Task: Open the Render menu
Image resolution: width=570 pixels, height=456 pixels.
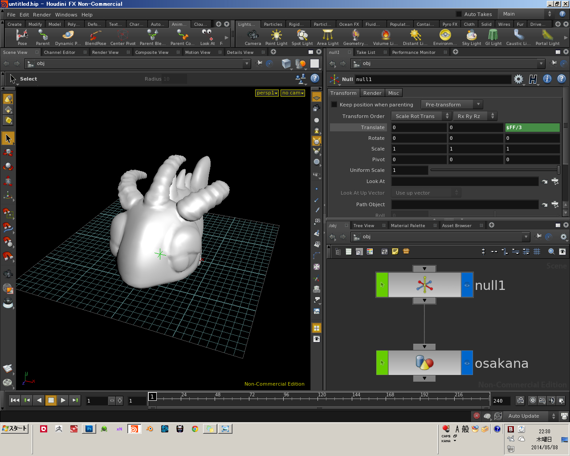Action: click(x=42, y=15)
